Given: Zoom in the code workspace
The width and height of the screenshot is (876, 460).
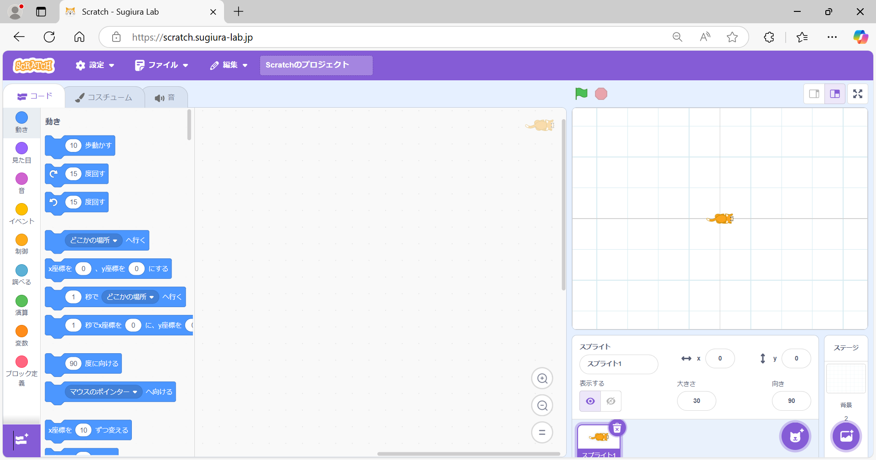Looking at the screenshot, I should (542, 378).
